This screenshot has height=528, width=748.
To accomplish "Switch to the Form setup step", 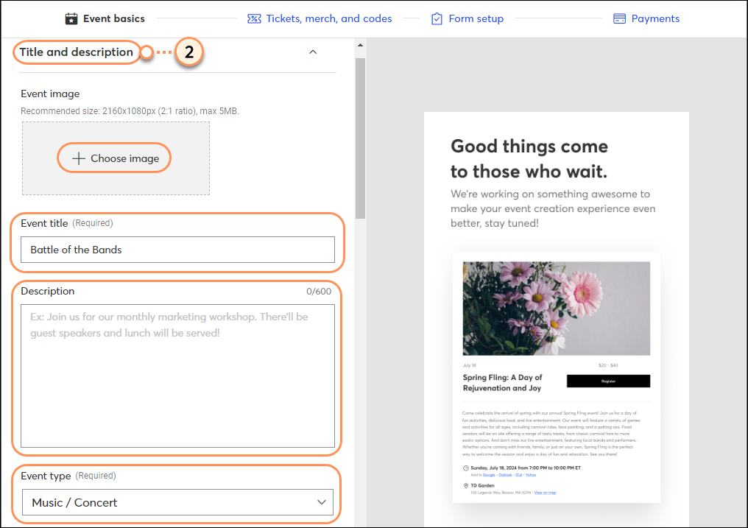I will [467, 18].
